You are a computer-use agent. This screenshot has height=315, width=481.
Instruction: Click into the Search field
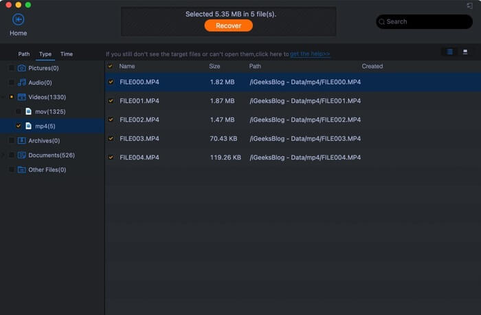[424, 22]
